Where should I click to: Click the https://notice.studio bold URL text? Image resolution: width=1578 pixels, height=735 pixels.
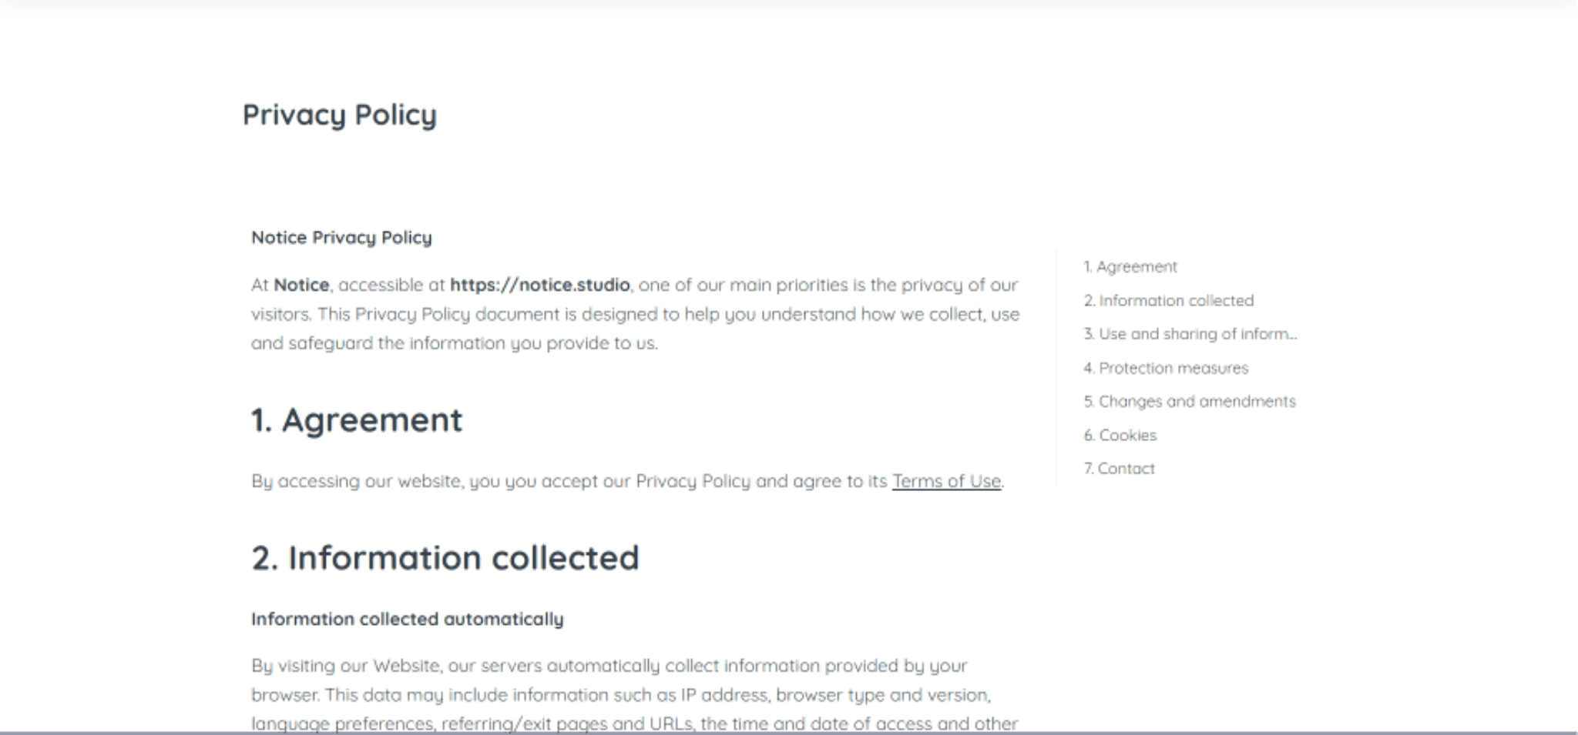539,286
